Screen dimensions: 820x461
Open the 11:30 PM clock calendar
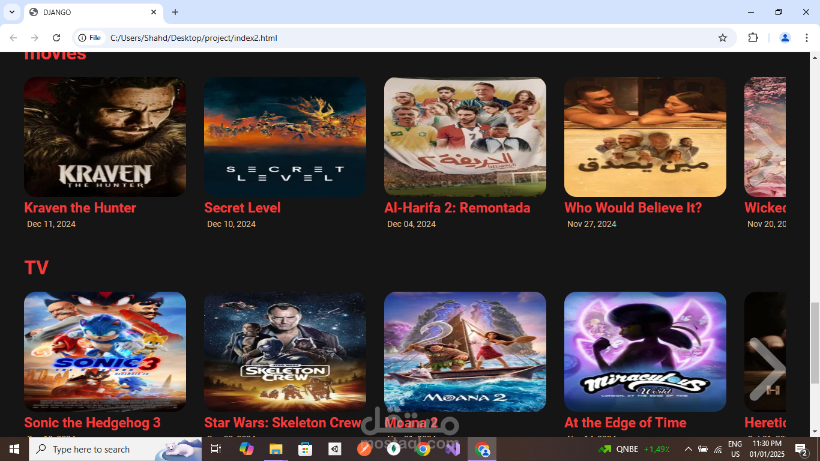pyautogui.click(x=767, y=449)
